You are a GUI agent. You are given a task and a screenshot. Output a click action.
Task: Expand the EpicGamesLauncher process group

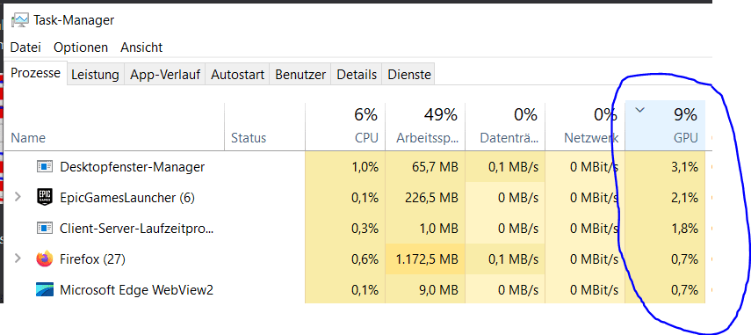click(18, 197)
